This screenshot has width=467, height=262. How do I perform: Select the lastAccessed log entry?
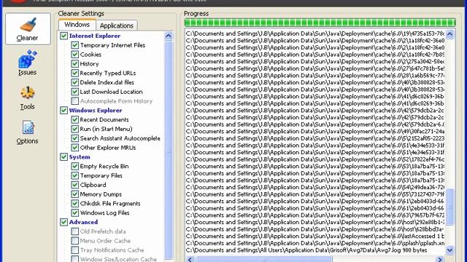(x=315, y=236)
